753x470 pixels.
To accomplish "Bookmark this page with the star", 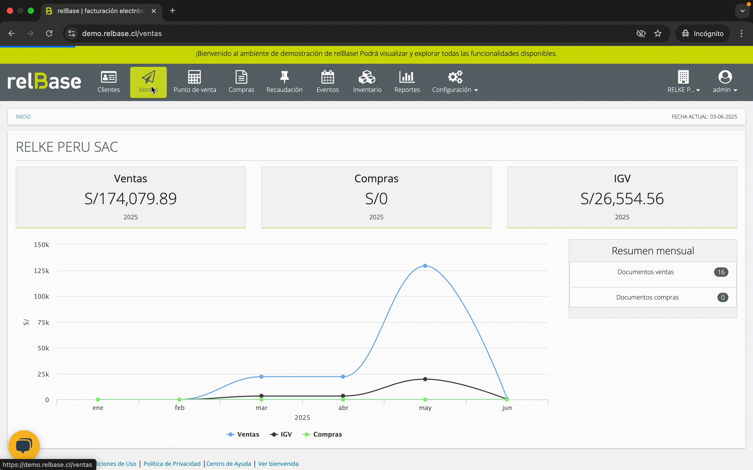I will (x=658, y=34).
